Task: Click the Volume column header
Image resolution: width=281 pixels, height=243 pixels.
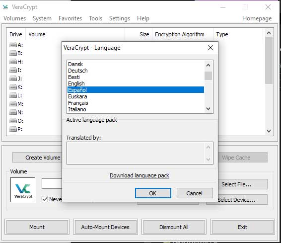Action: point(75,34)
